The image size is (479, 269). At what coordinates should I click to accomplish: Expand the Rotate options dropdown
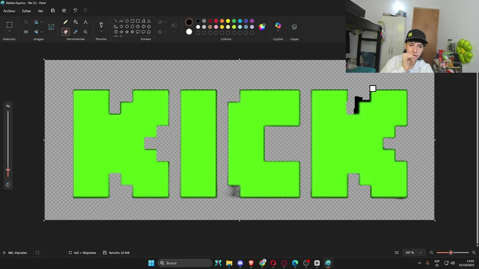[x=42, y=22]
